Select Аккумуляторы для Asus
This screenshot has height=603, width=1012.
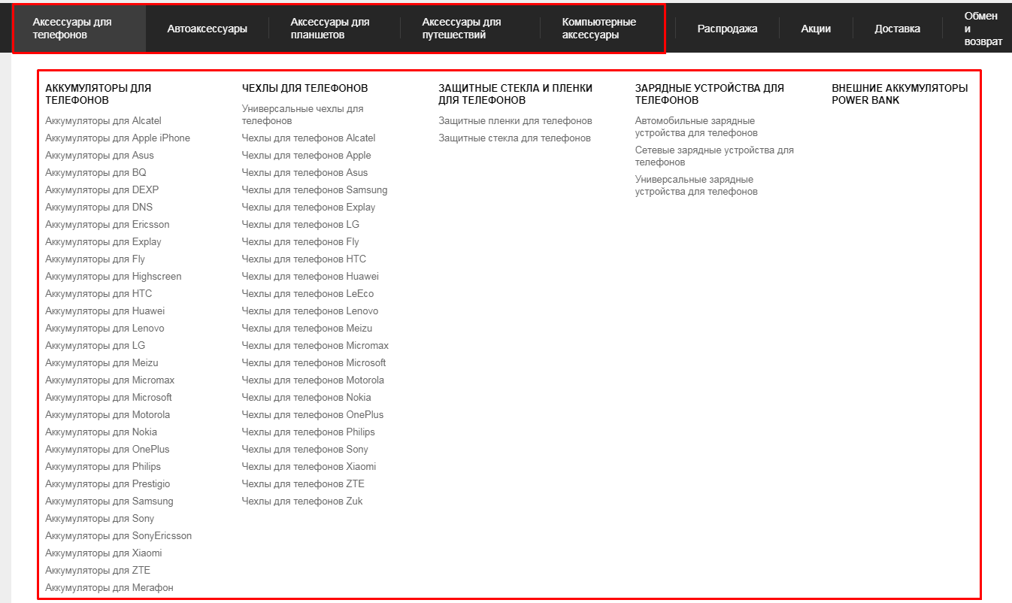99,155
